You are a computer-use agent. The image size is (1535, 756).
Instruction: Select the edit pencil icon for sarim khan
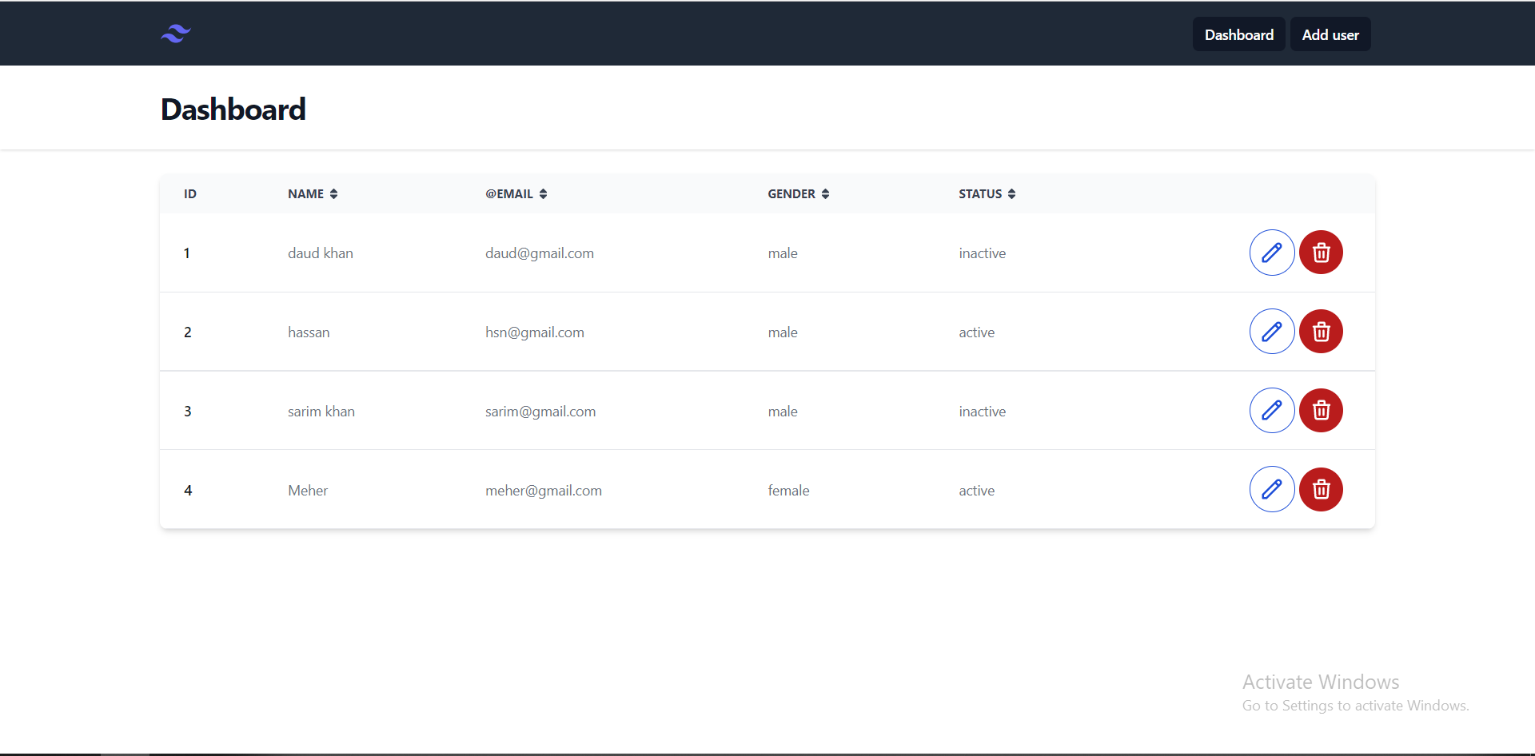[1272, 411]
